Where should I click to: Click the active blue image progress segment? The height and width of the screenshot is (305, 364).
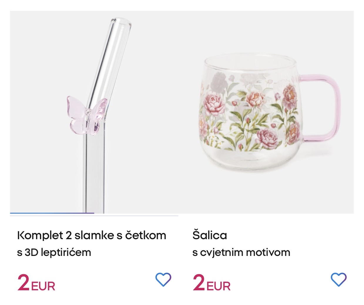point(52,213)
